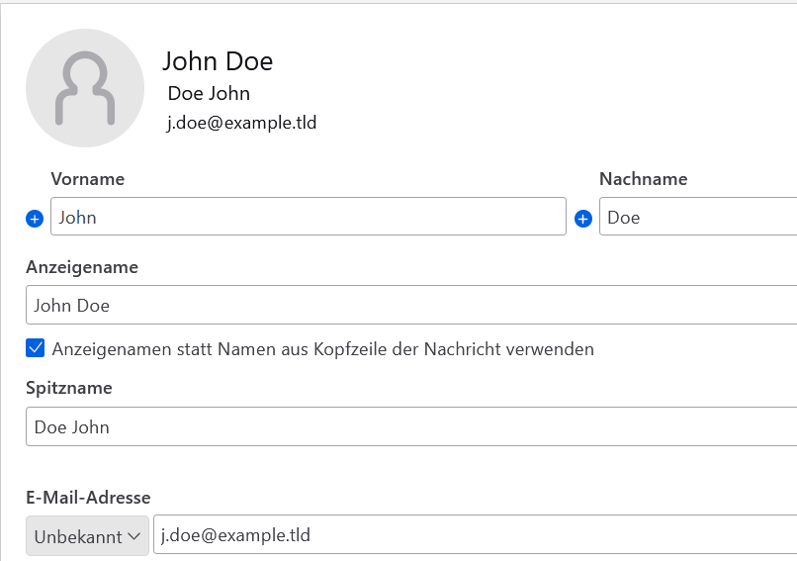797x561 pixels.
Task: Click the email address input field
Action: coord(475,535)
